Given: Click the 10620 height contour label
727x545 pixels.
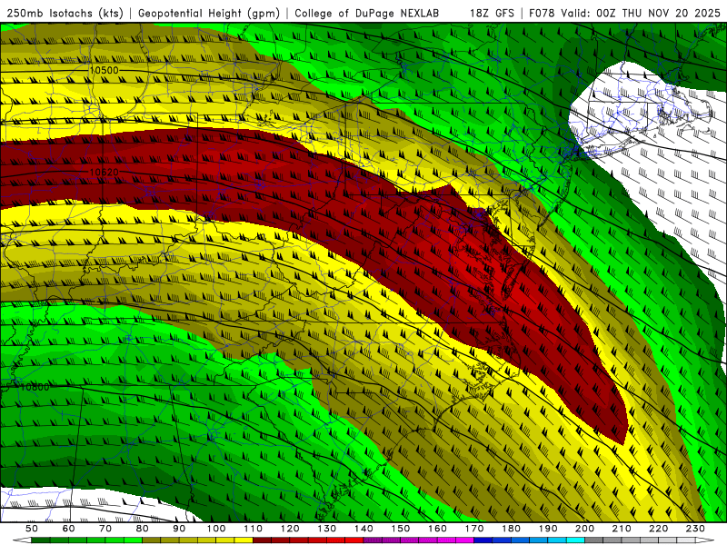Looking at the screenshot, I should pos(104,173).
